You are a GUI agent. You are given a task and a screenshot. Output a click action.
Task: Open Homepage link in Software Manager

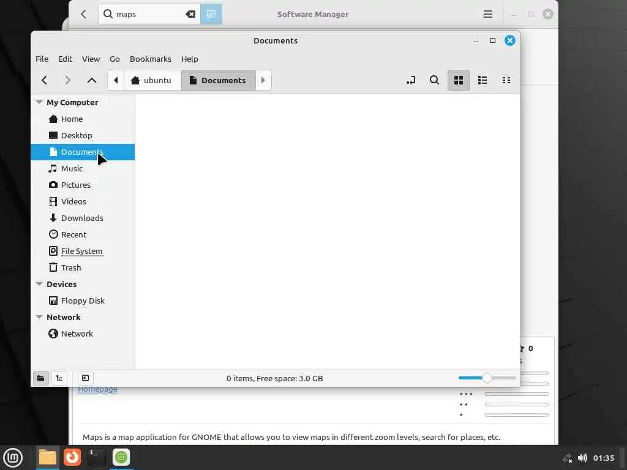point(97,389)
